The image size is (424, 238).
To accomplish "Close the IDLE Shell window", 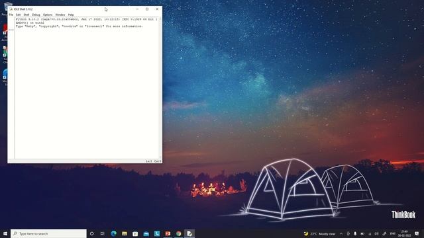I will click(x=157, y=9).
